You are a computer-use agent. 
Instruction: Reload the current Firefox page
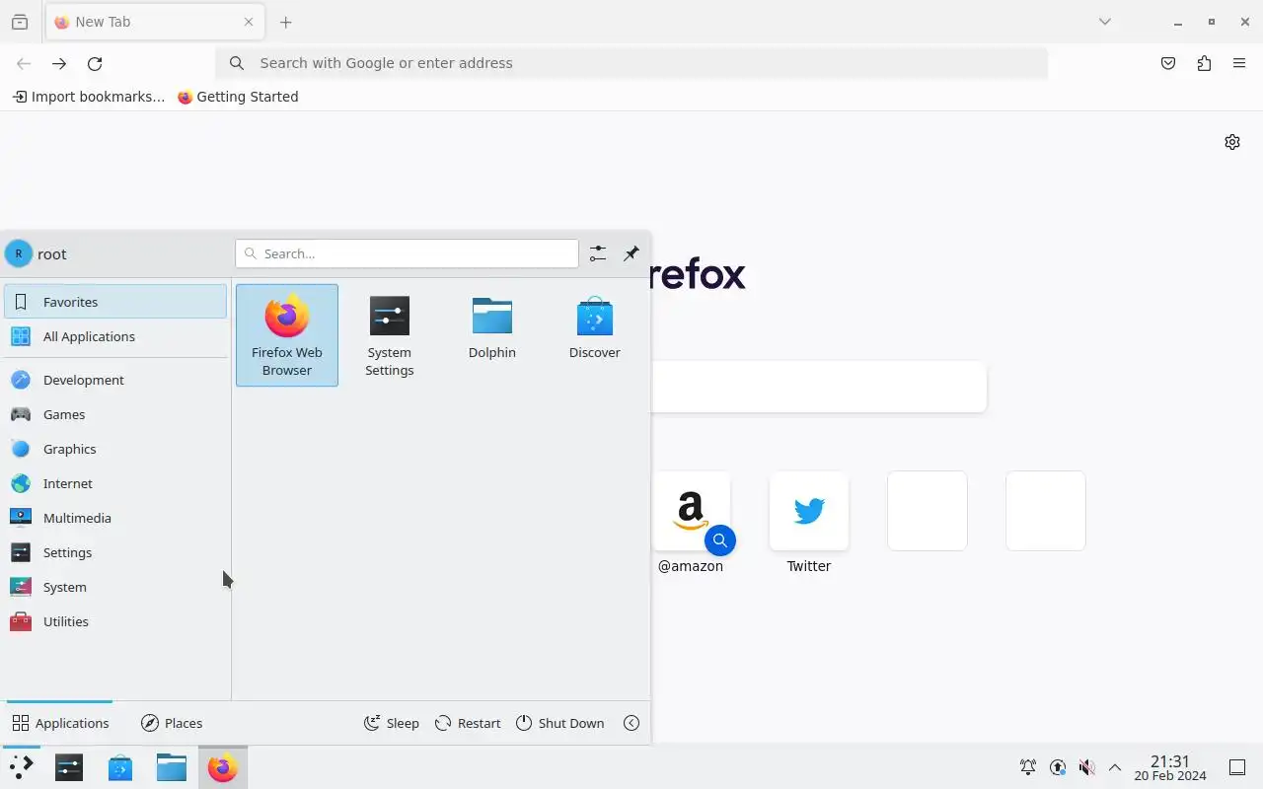[x=95, y=63]
